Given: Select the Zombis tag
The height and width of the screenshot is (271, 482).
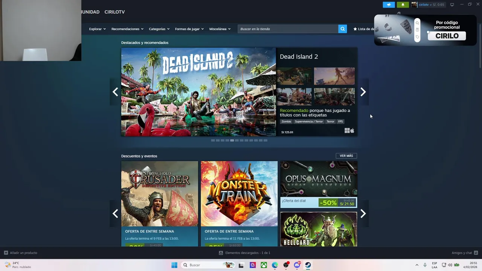Looking at the screenshot, I should pyautogui.click(x=286, y=122).
